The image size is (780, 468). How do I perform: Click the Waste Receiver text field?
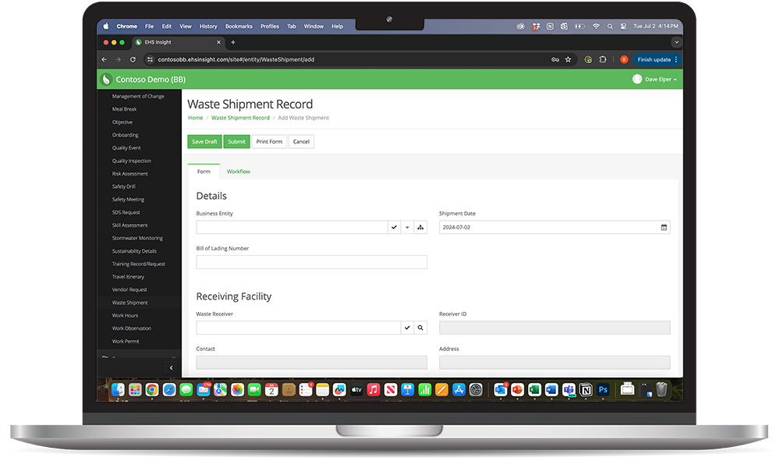pyautogui.click(x=298, y=328)
